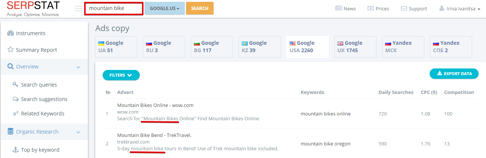Collapse the Overview section chevron
Viewport: 486px width, 158px height.
pos(78,67)
